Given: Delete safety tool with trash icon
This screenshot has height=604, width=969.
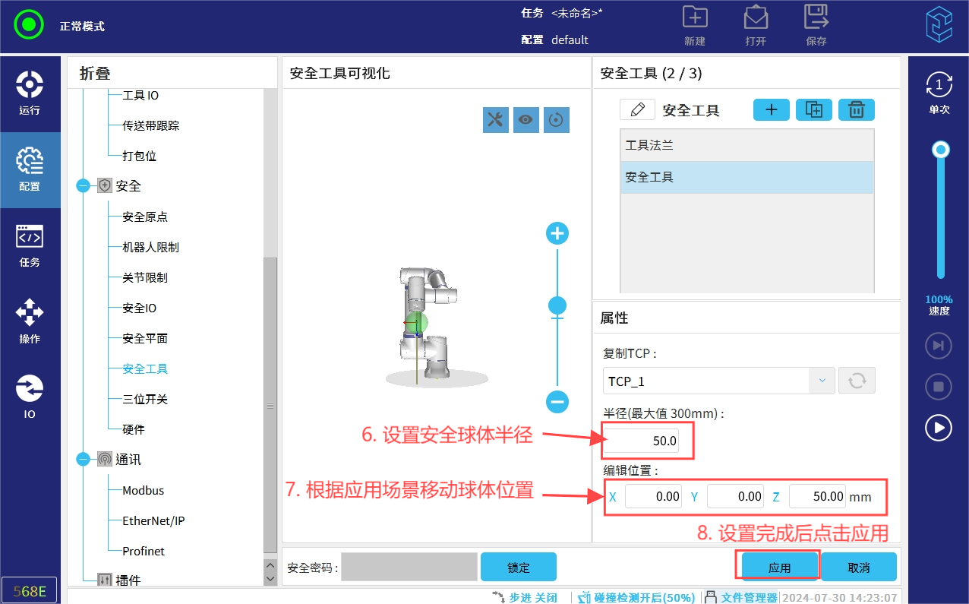Looking at the screenshot, I should tap(856, 110).
